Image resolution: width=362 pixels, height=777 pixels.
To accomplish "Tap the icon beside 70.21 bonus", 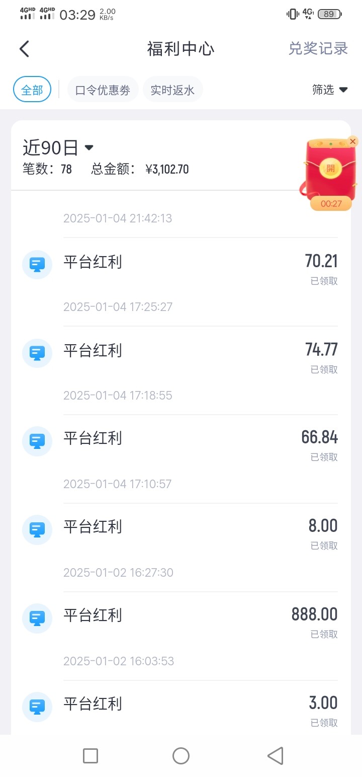I will (37, 264).
